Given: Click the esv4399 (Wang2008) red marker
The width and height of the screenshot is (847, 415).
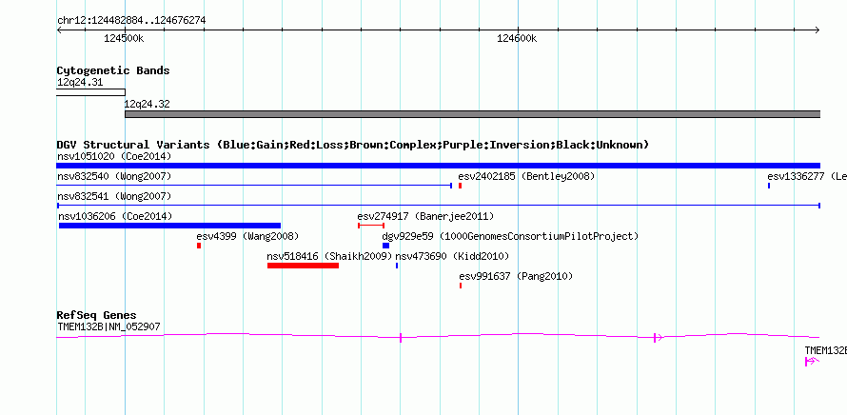Looking at the screenshot, I should [199, 246].
